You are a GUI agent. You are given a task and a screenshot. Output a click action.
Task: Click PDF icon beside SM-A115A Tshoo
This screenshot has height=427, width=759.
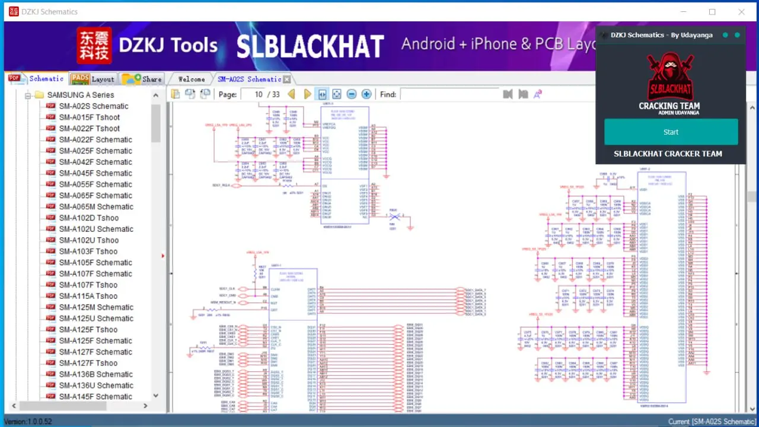pos(50,296)
